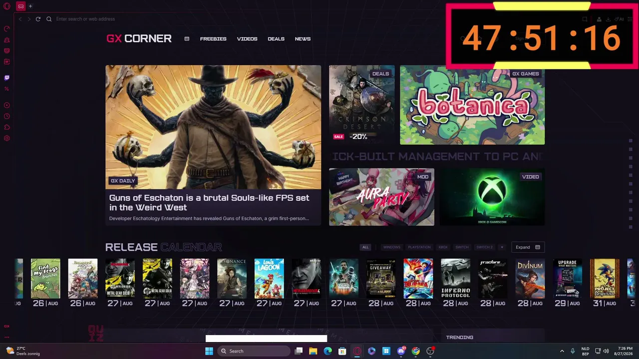Open the News section
Viewport: 639px width, 359px height.
point(303,39)
